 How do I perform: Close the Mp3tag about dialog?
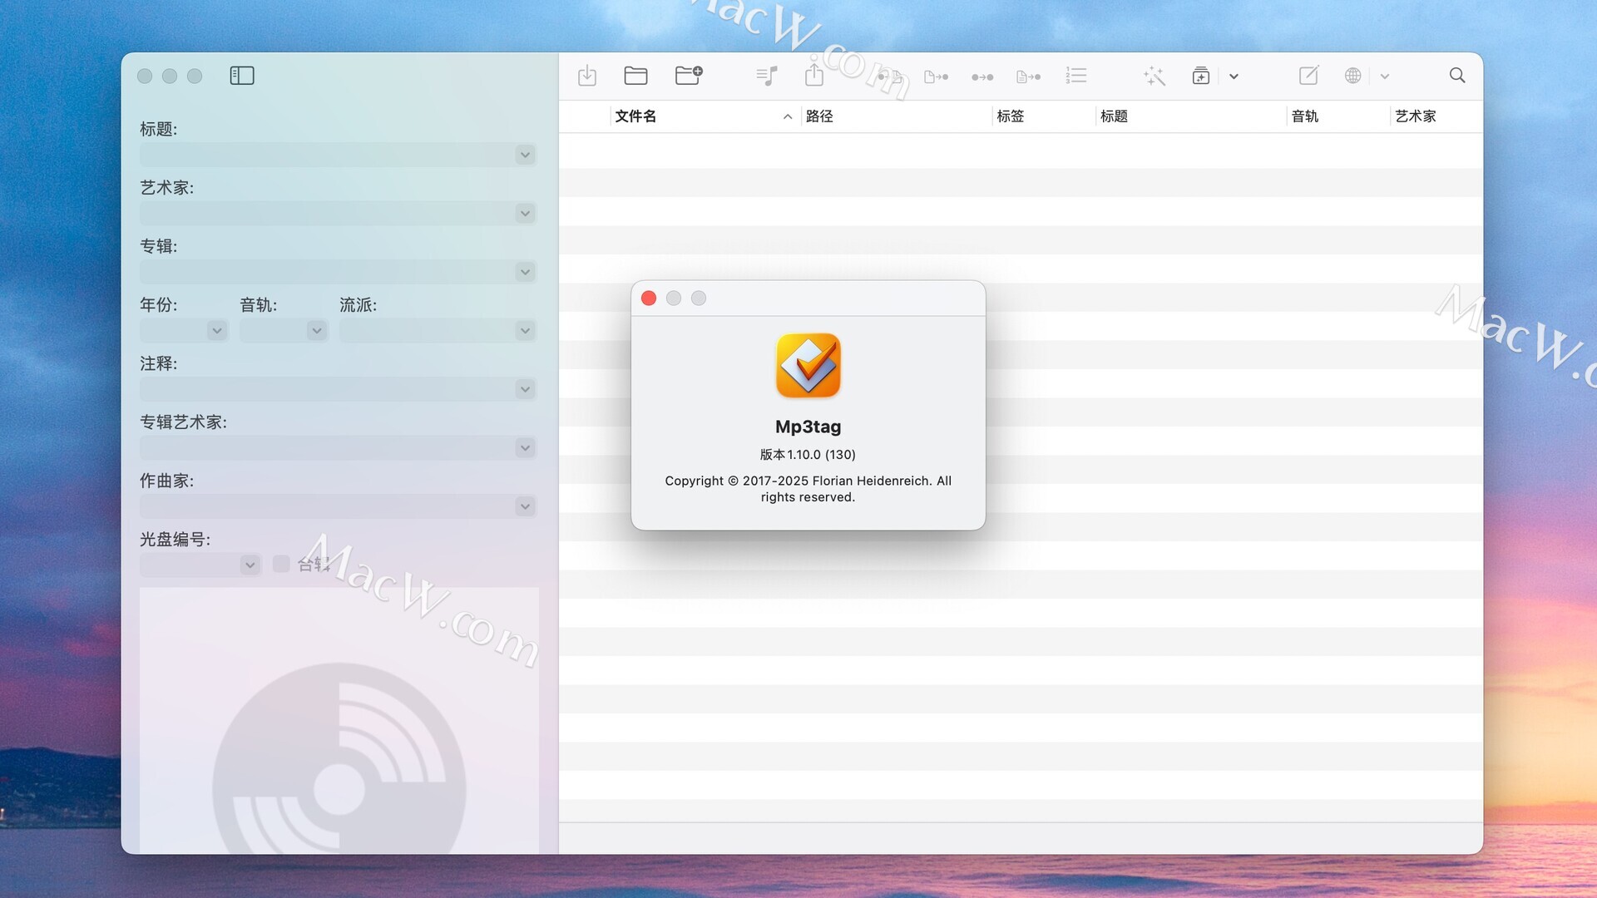tap(649, 299)
